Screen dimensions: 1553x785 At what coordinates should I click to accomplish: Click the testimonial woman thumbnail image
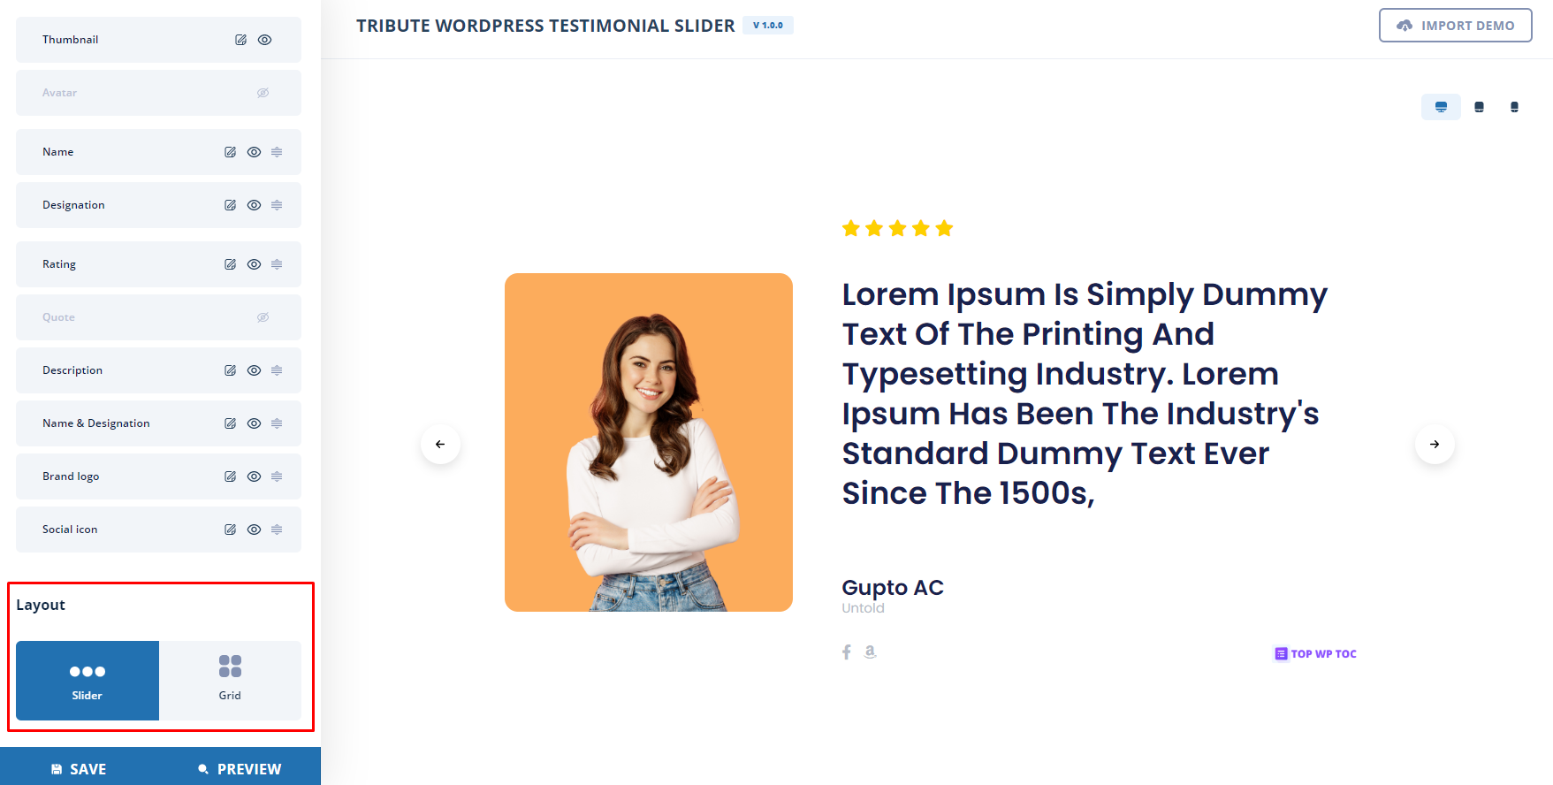[x=649, y=442]
